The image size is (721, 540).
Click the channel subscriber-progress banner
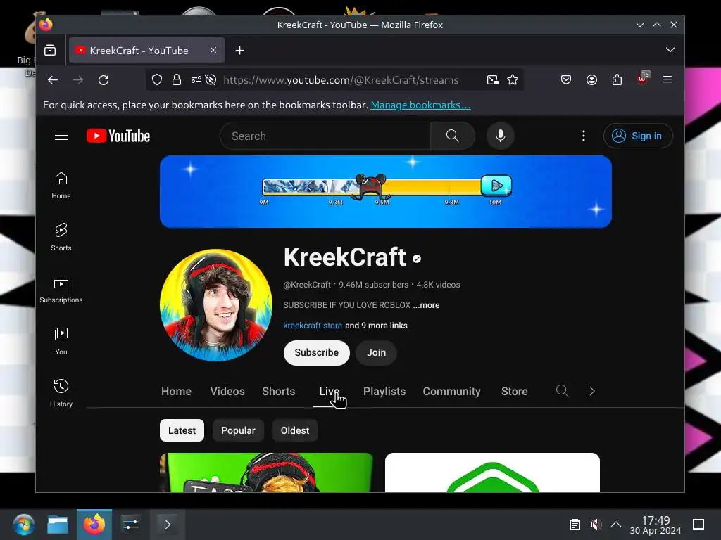tap(385, 191)
